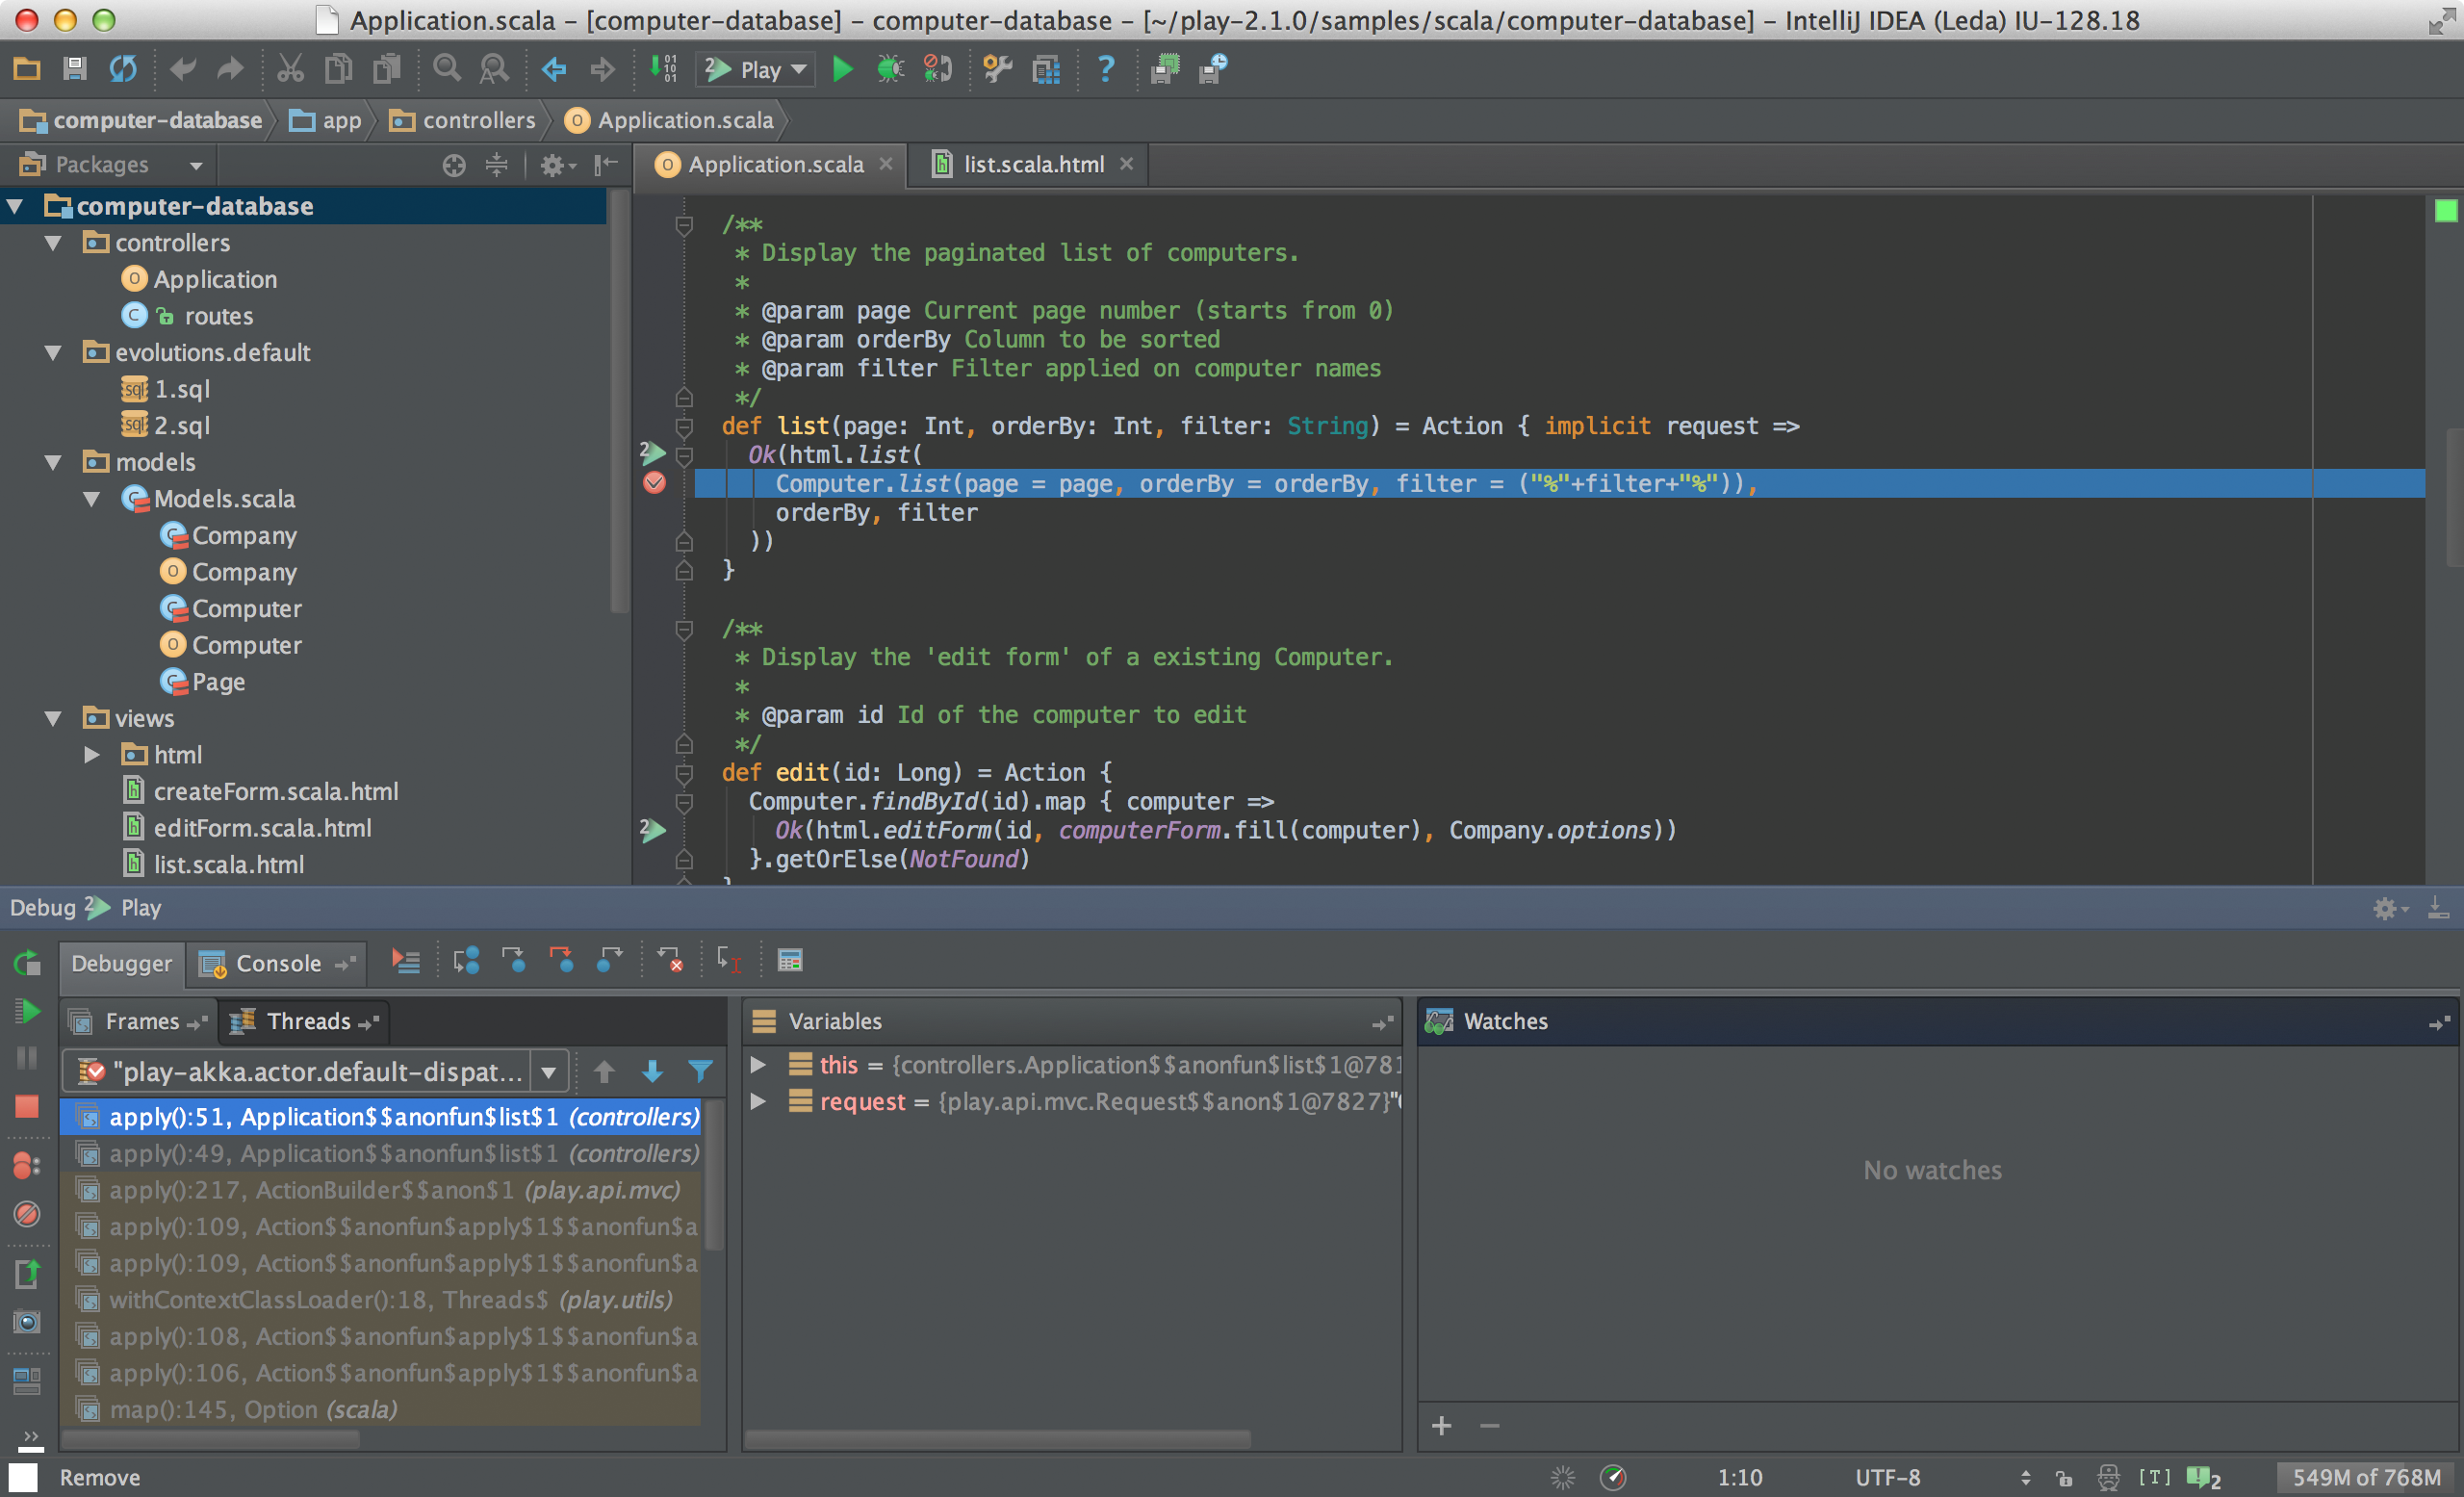Click the Step Over debugger icon

pos(465,961)
